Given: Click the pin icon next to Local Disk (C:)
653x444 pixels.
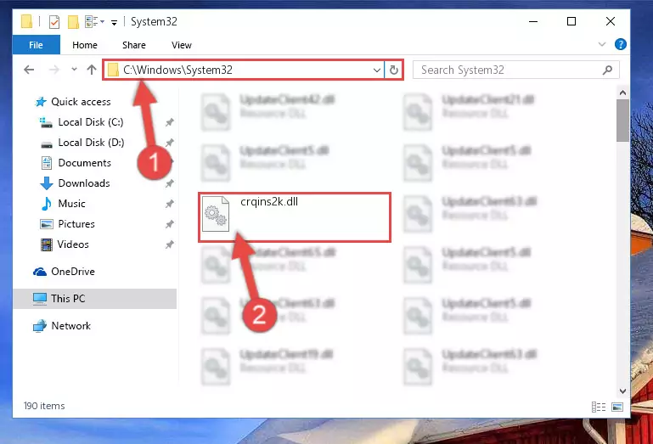Looking at the screenshot, I should [x=170, y=122].
